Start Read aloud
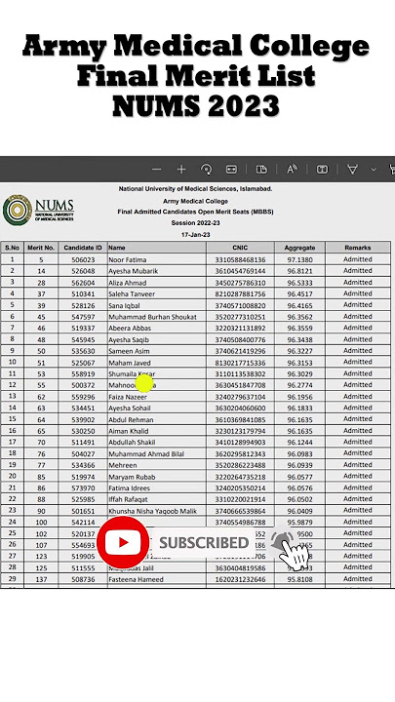Image resolution: width=395 pixels, height=702 pixels. (x=292, y=170)
